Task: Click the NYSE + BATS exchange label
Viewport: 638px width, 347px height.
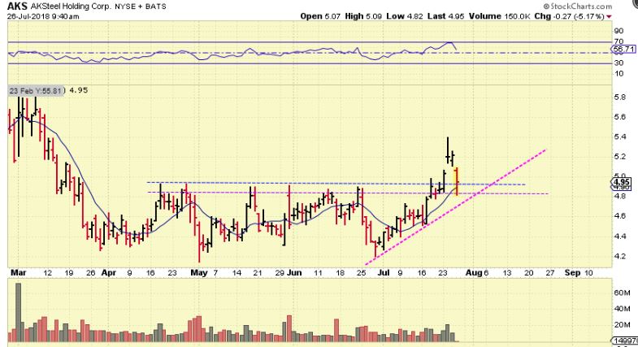Action: click(x=141, y=7)
